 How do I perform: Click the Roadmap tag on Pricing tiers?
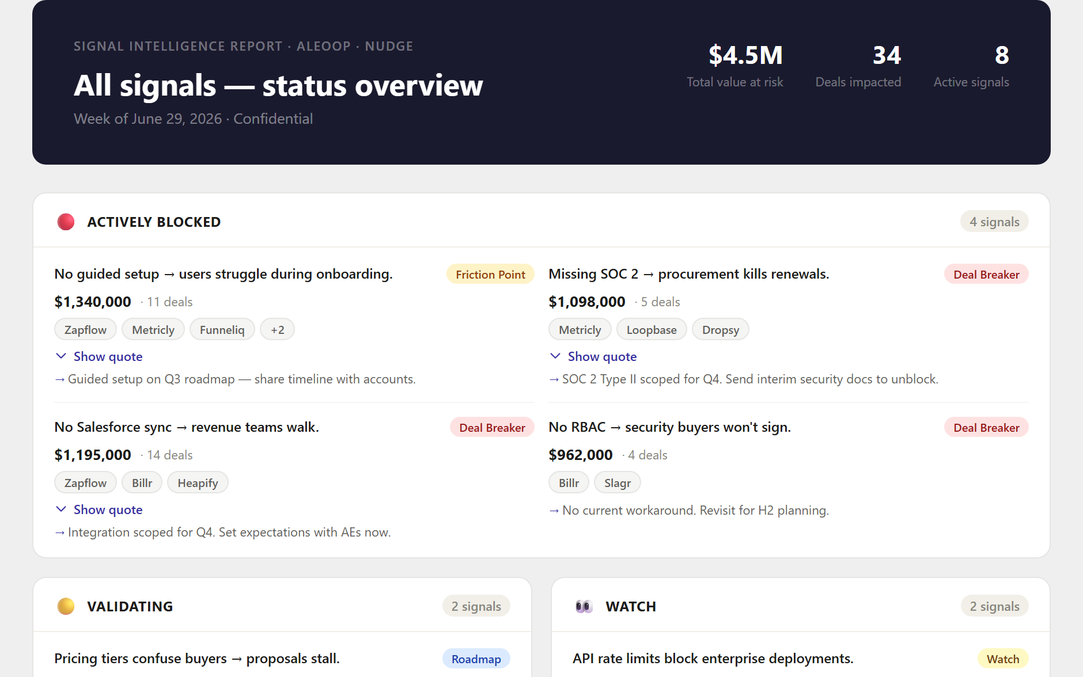(476, 659)
